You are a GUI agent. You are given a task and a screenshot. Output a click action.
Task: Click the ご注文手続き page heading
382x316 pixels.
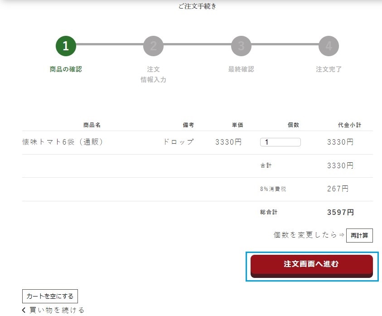pyautogui.click(x=197, y=6)
